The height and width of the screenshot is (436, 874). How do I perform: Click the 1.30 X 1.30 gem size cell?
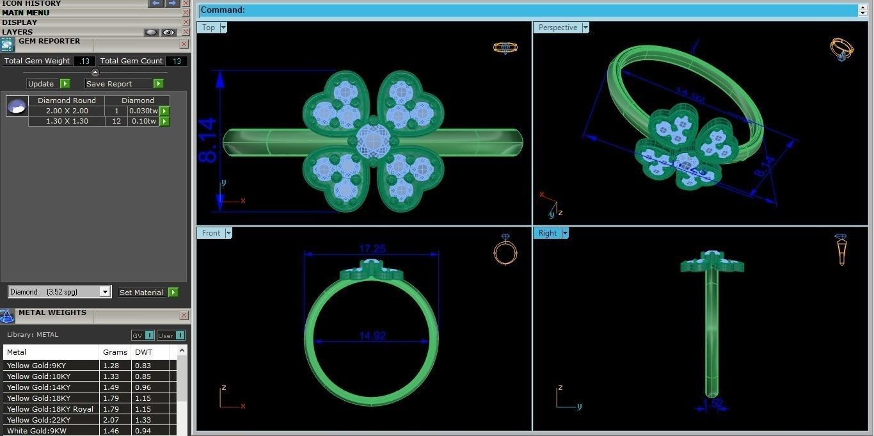67,121
